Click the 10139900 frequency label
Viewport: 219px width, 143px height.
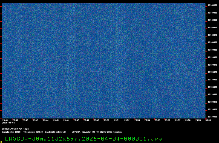coord(213,80)
